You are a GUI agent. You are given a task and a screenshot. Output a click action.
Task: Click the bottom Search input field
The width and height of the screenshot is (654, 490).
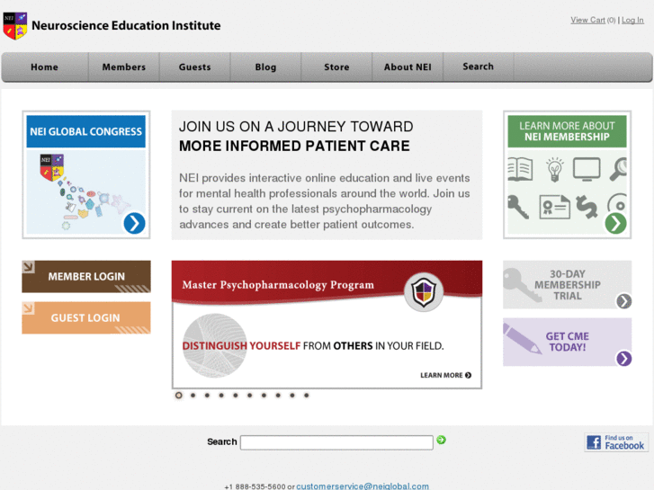click(x=336, y=442)
